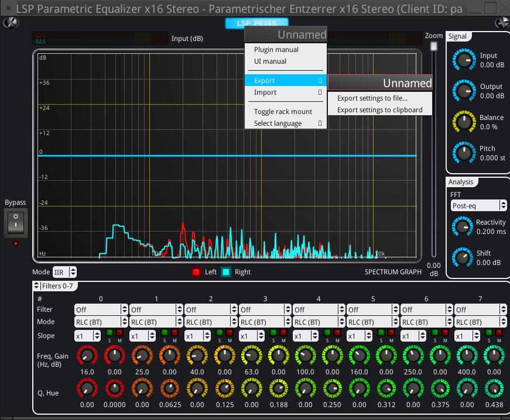Toggle the Bypass switch
The height and width of the screenshot is (420, 510).
coord(15,222)
